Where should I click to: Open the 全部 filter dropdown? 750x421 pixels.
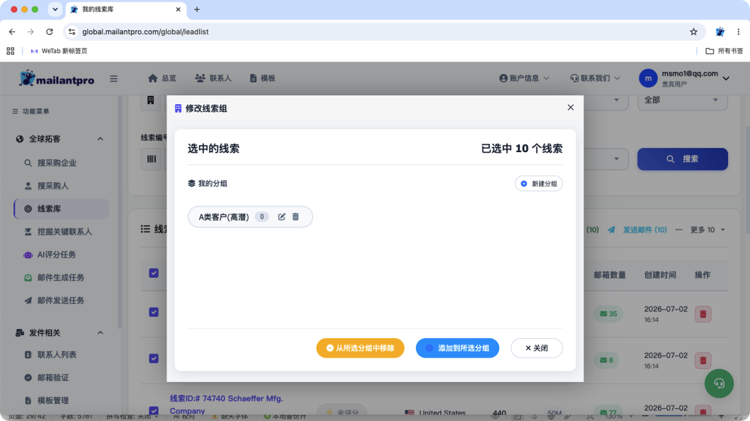[x=682, y=101]
